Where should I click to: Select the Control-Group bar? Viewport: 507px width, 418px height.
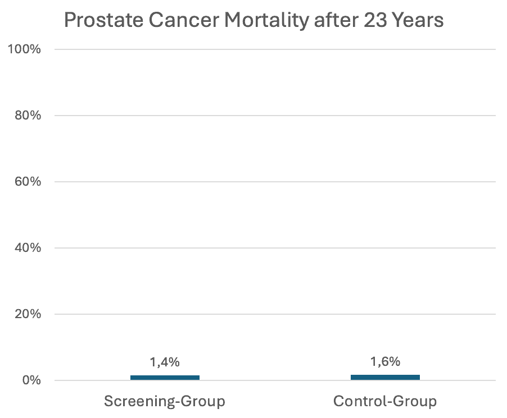[385, 377]
